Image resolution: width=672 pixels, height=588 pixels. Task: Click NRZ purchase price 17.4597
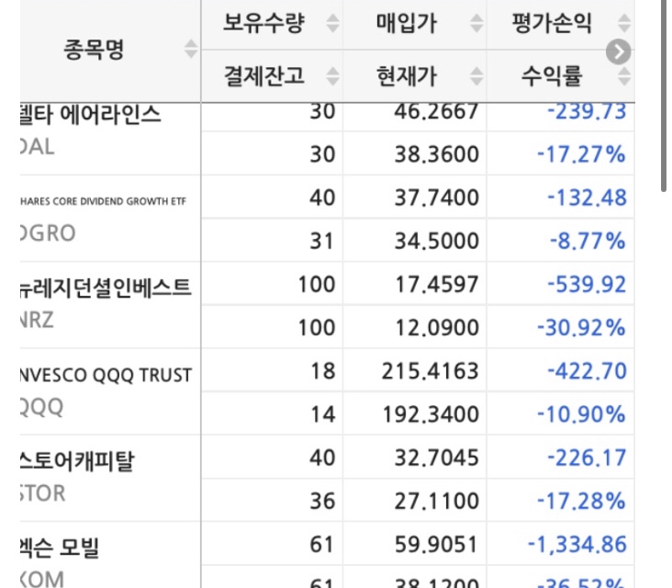[436, 284]
